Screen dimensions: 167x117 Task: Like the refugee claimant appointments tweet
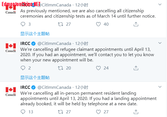98,68
